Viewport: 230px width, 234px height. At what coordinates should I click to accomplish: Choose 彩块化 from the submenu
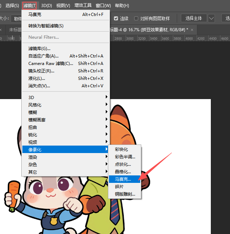[125, 149]
